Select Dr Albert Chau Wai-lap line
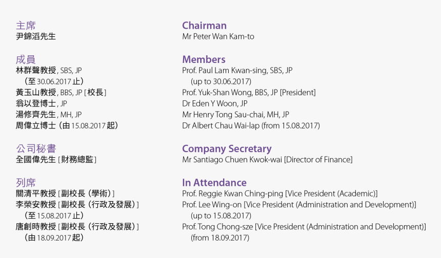Screen dimensions: 441x258 point(251,126)
